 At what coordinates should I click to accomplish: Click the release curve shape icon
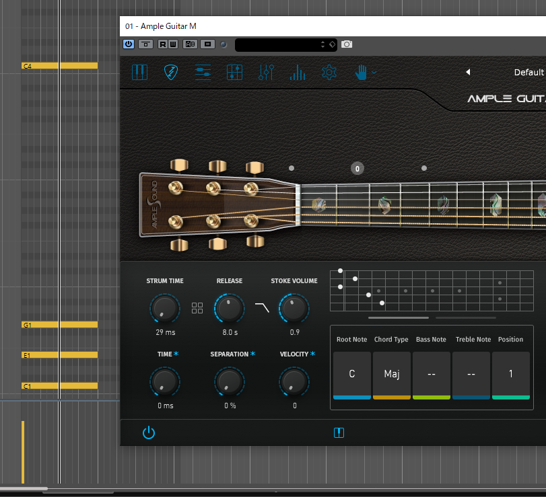click(x=262, y=307)
